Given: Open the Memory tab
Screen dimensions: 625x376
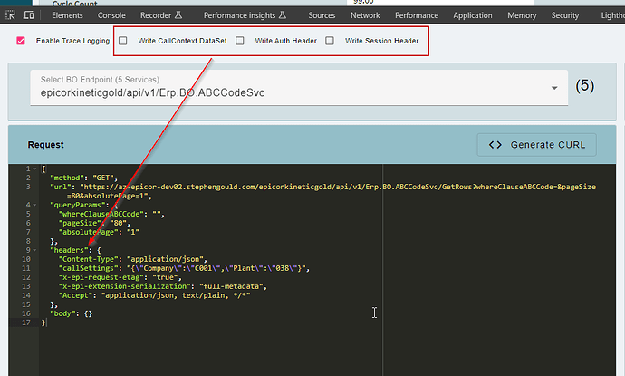Looking at the screenshot, I should pyautogui.click(x=522, y=15).
